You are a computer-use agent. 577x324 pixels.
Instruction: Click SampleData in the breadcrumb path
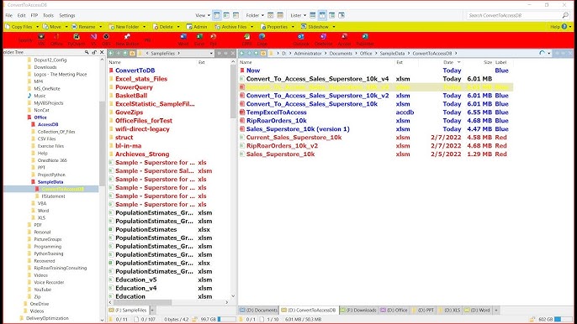click(x=392, y=53)
